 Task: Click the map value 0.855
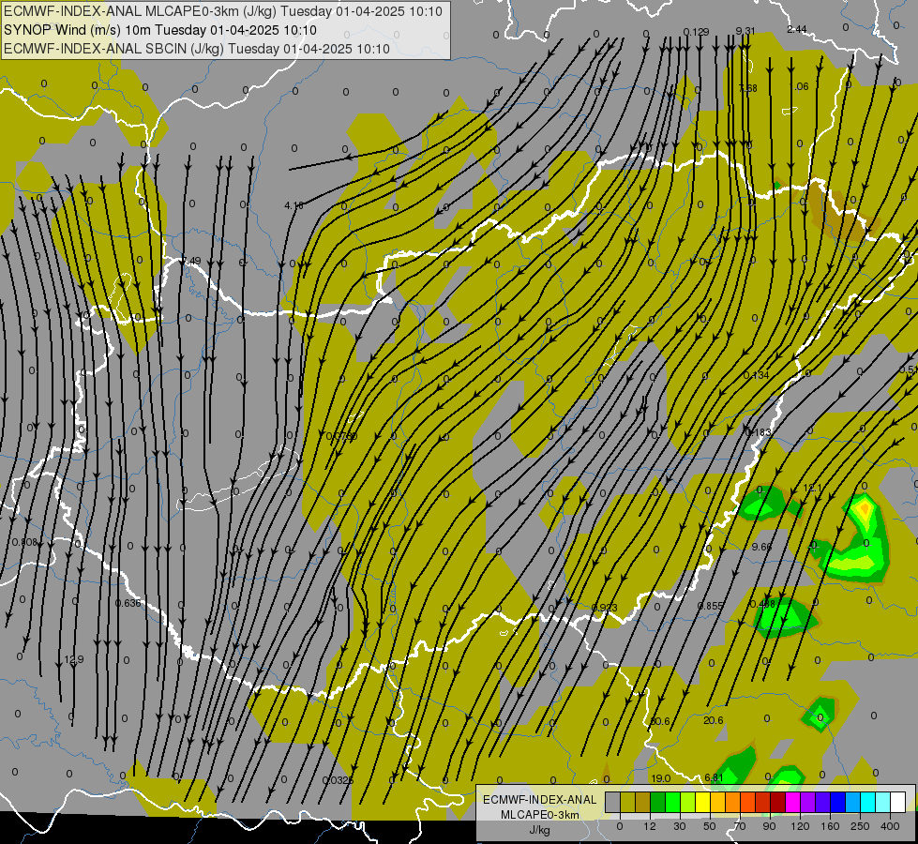coord(710,606)
